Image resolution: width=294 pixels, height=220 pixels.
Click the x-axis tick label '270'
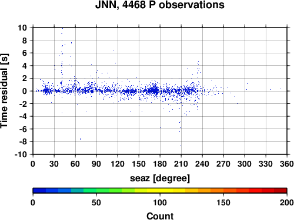point(223,164)
